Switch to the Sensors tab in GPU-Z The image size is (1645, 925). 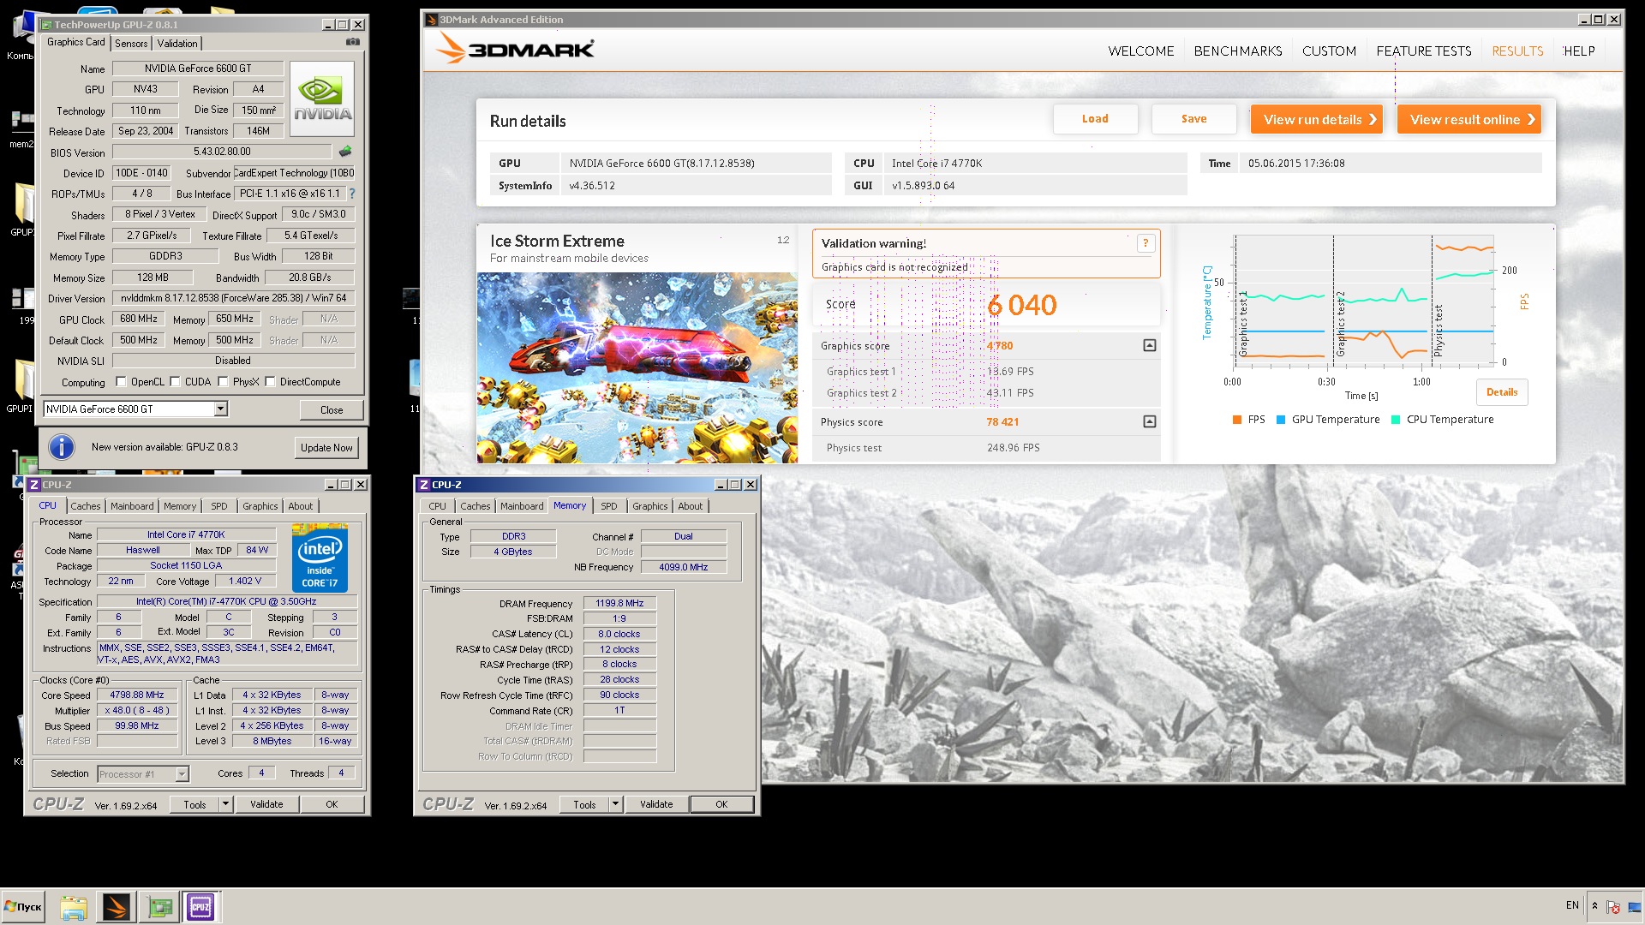pos(131,44)
